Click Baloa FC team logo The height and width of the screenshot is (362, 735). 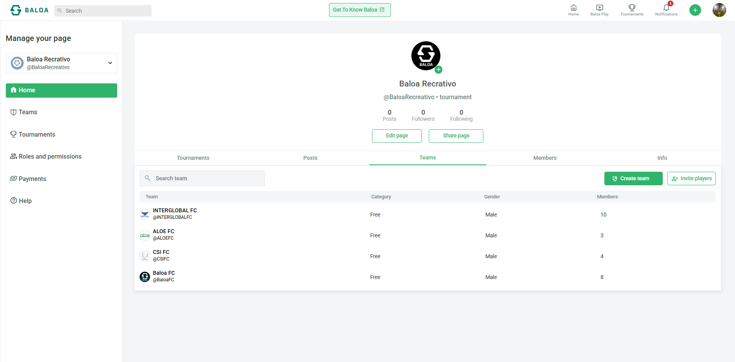(x=145, y=277)
